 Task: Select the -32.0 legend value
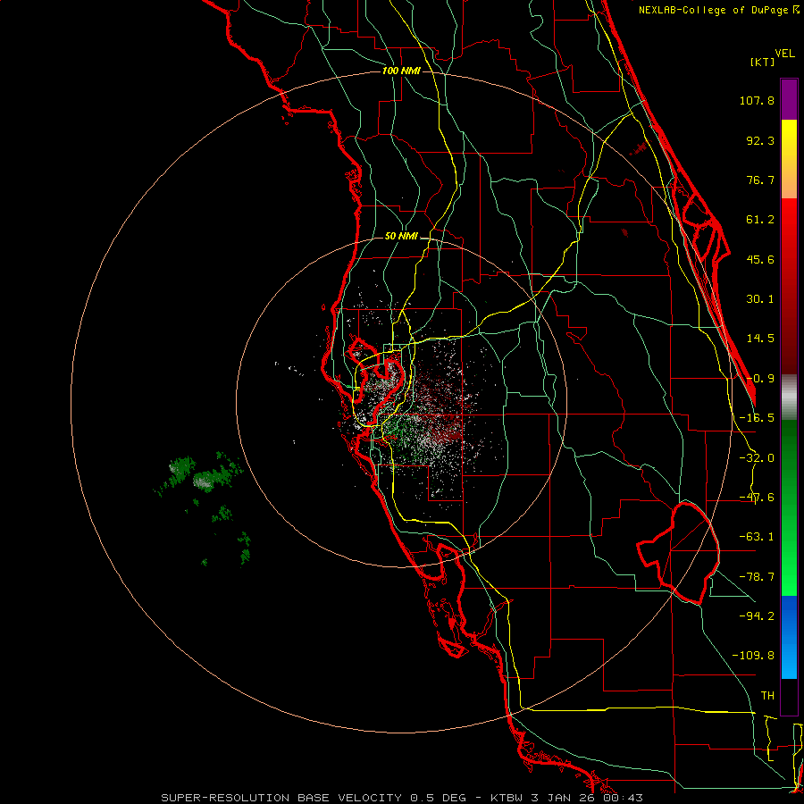click(x=757, y=458)
